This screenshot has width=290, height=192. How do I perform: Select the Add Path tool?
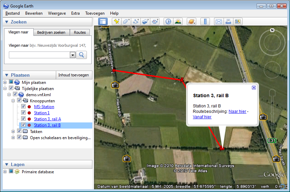[136, 21]
